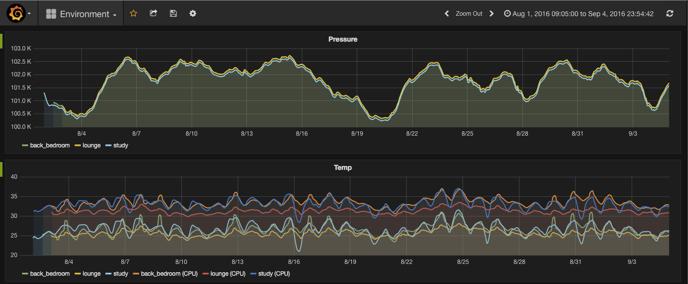This screenshot has width=688, height=284.
Task: Refresh the dashboard data
Action: coord(669,13)
